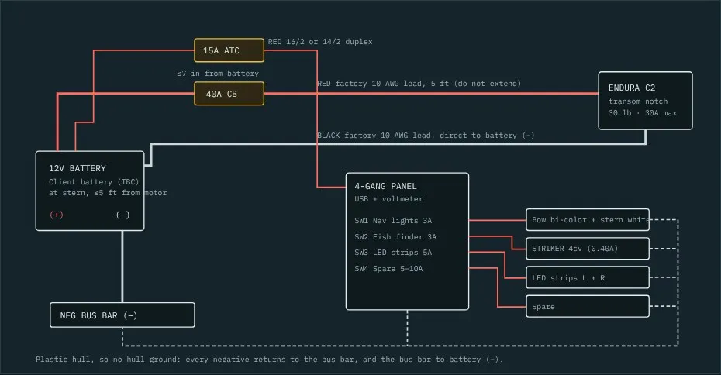Select the NEG BUS BAR (−) box

click(122, 315)
